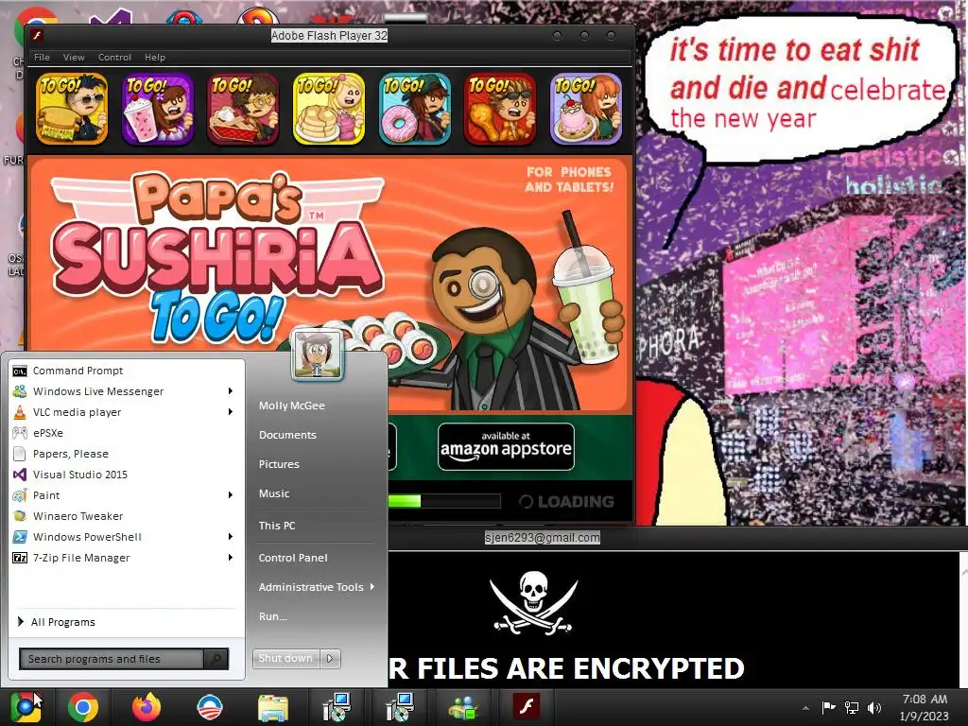Click the pink donut To Go! game icon

415,109
